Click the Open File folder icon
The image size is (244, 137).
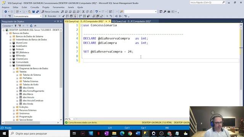(x=29, y=12)
